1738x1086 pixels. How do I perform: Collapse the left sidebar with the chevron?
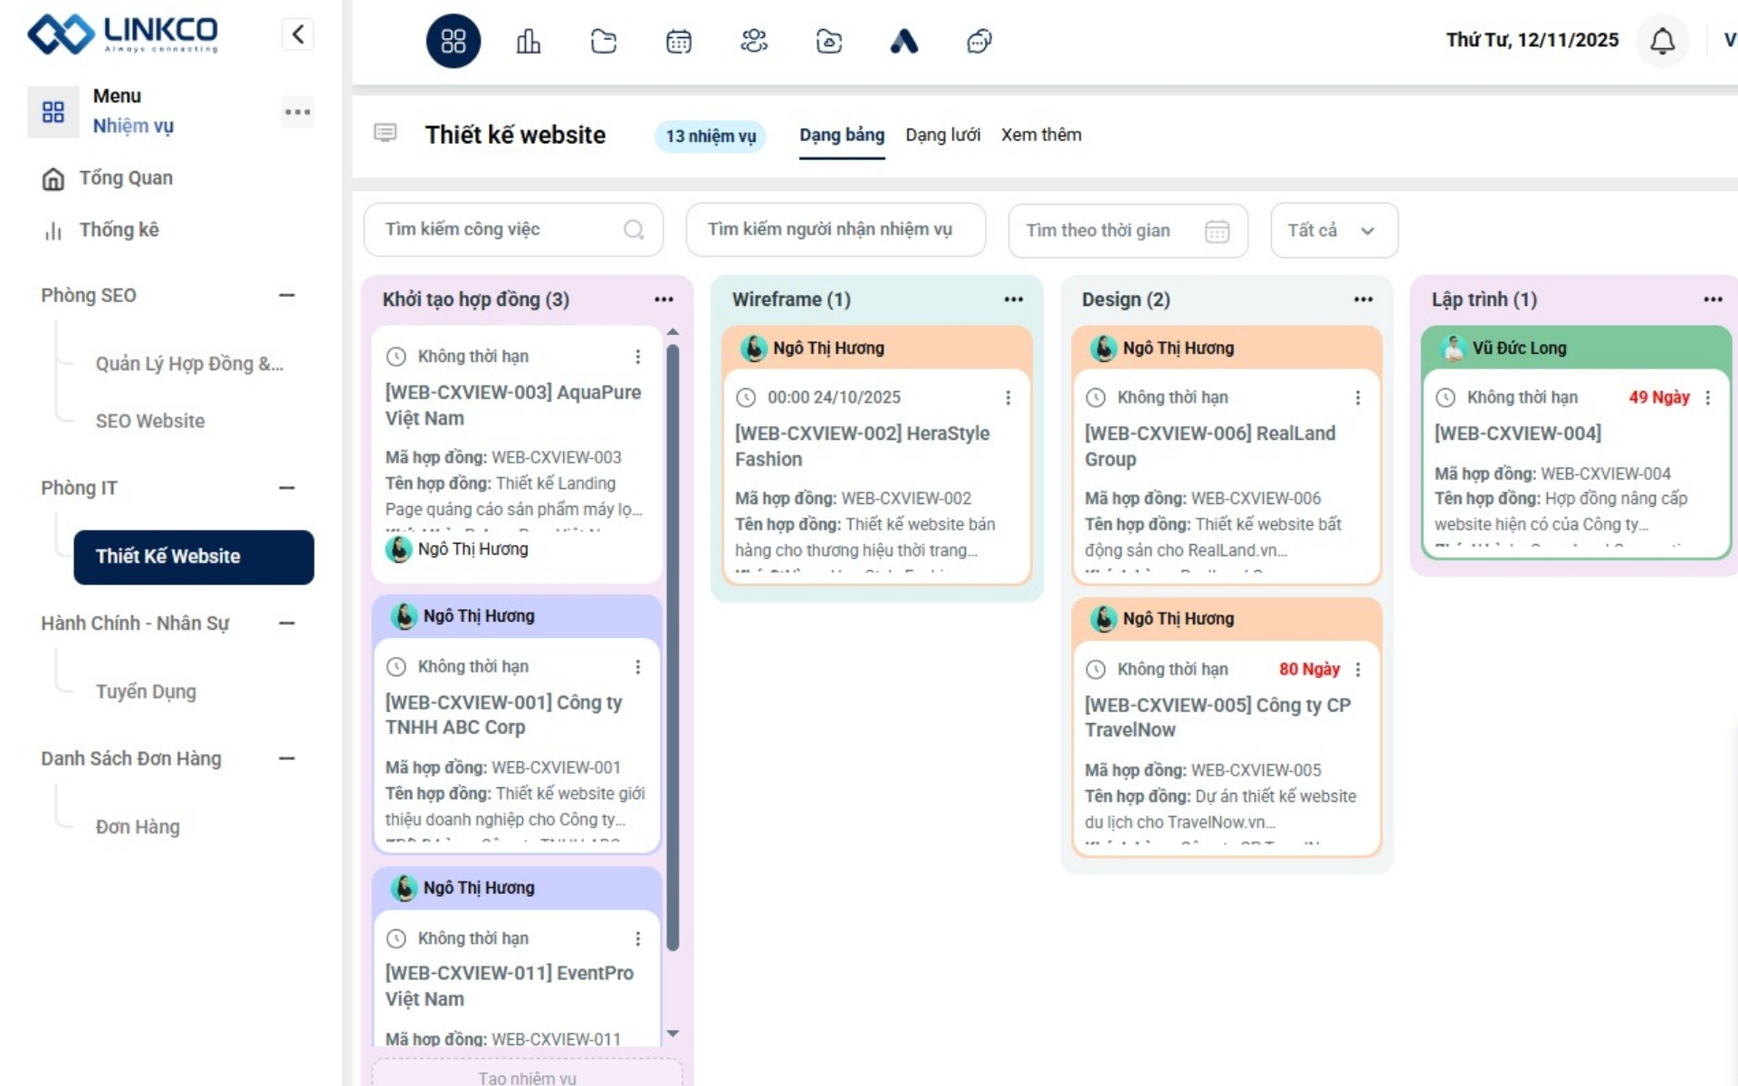click(298, 33)
